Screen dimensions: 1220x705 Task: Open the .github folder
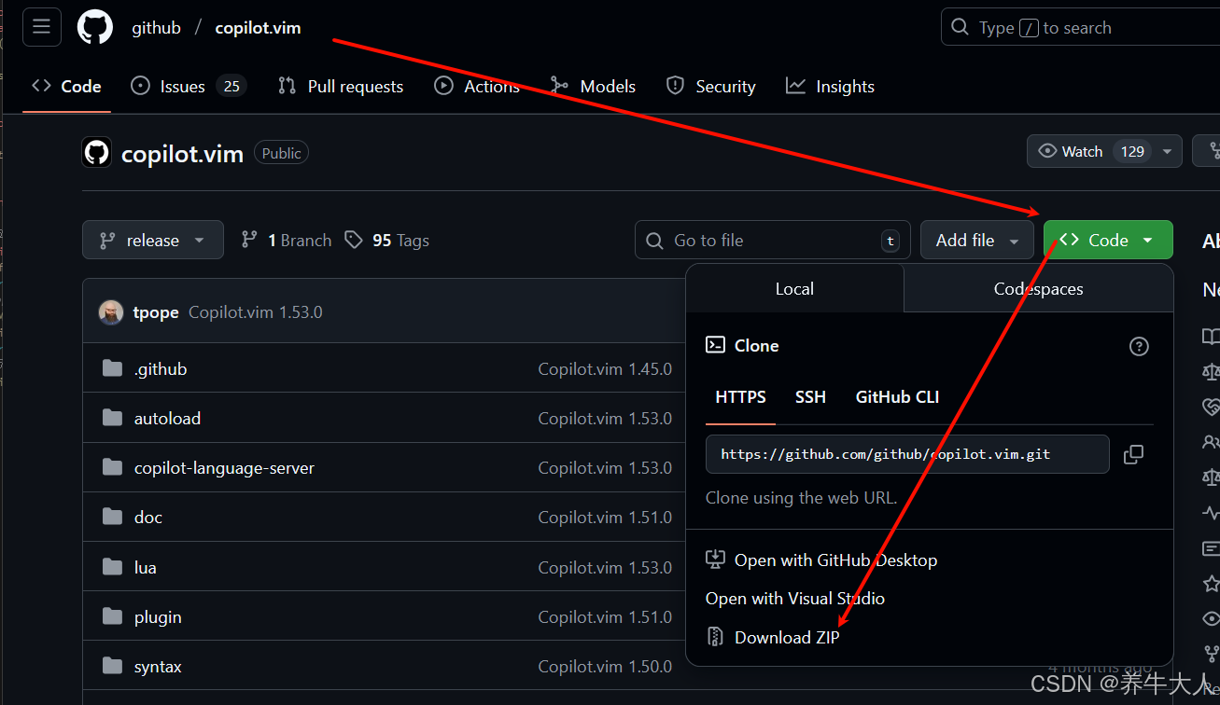tap(161, 368)
